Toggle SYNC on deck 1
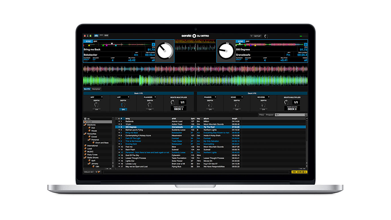 (88, 41)
